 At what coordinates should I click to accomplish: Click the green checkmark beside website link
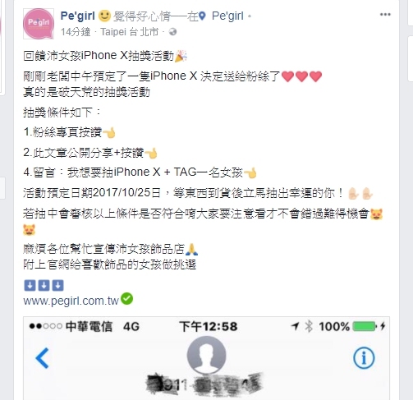127,299
